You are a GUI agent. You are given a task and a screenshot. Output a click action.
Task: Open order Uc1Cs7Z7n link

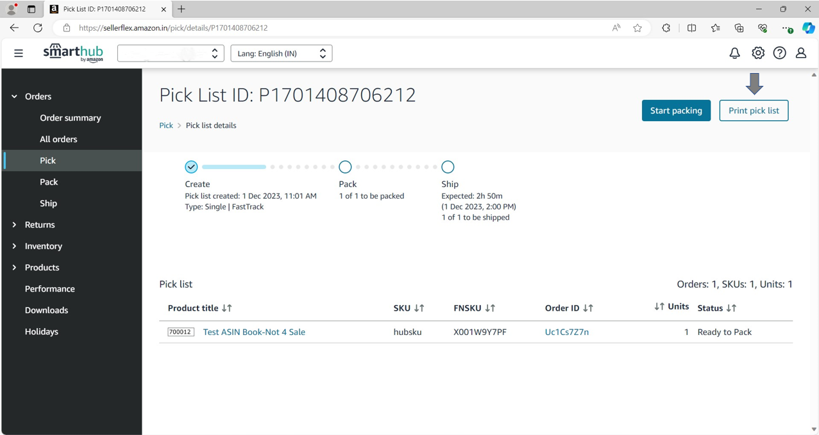567,332
